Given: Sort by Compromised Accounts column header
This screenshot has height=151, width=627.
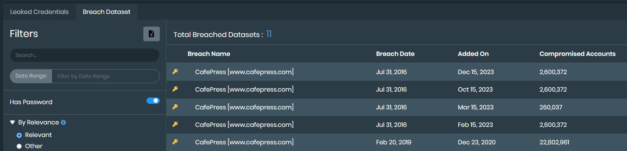Looking at the screenshot, I should click(x=577, y=54).
